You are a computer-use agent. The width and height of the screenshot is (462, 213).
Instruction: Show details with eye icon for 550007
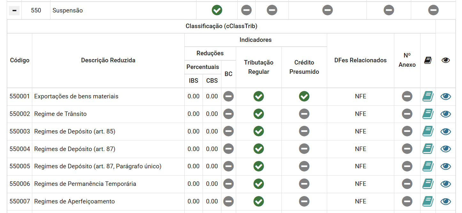pos(446,202)
